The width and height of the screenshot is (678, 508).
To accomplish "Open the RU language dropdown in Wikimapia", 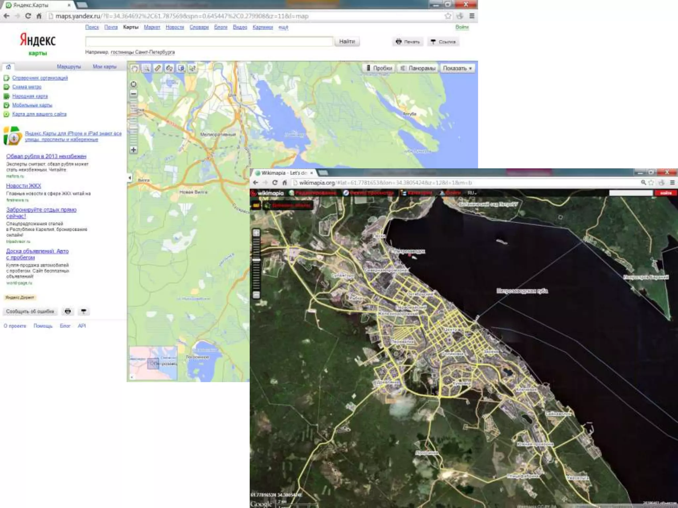I will (x=472, y=193).
